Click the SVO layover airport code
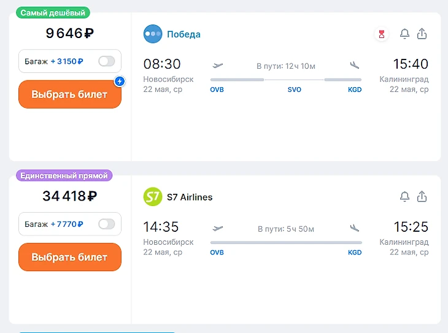This screenshot has height=333, width=448. [295, 90]
